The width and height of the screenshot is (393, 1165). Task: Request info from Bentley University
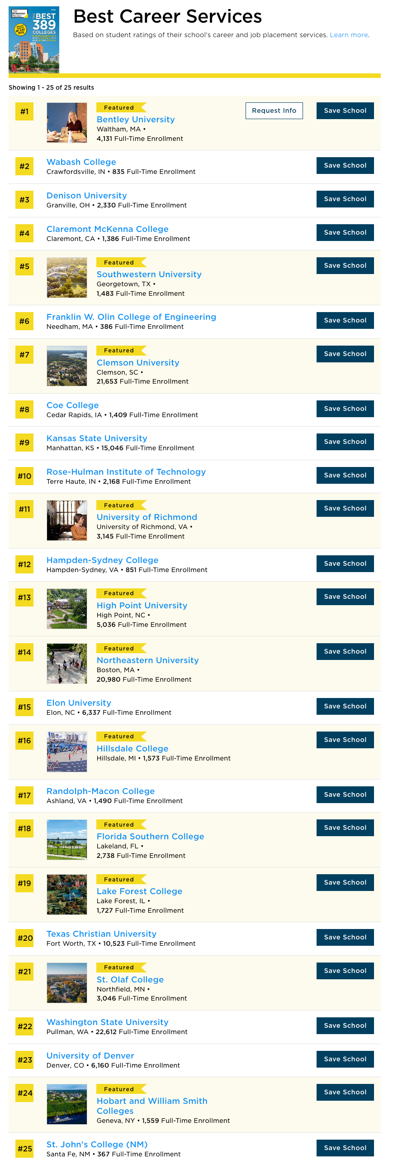(274, 111)
